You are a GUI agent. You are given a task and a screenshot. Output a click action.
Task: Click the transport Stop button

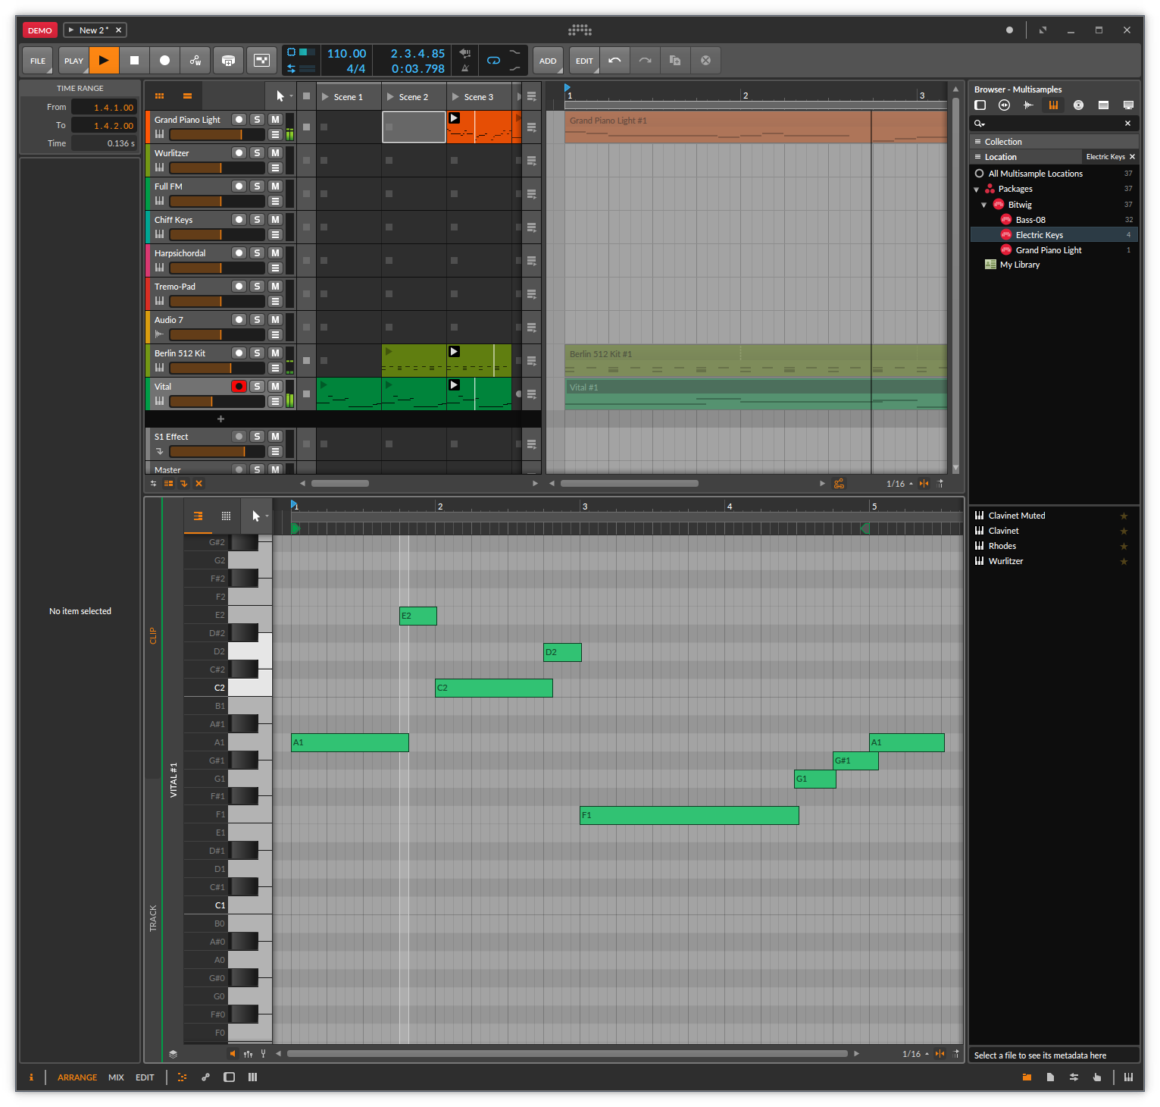pos(134,61)
